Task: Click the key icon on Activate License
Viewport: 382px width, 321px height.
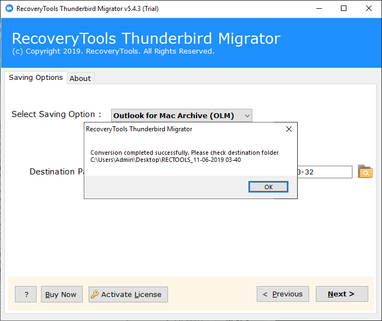Action: 95,294
